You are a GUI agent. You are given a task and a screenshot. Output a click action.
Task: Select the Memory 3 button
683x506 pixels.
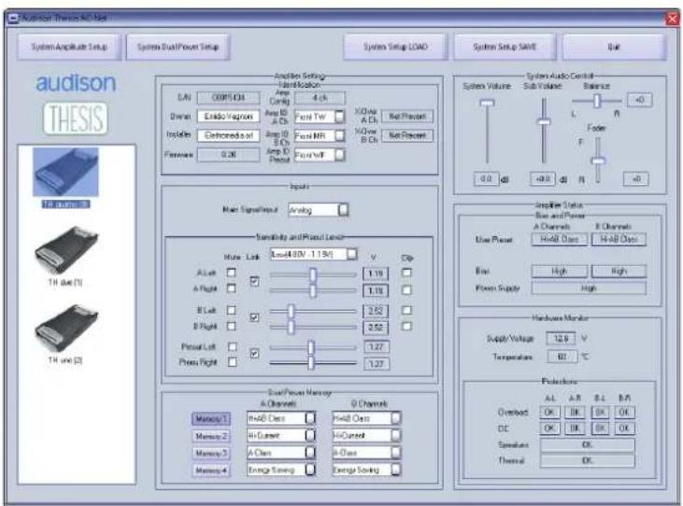[x=211, y=453]
